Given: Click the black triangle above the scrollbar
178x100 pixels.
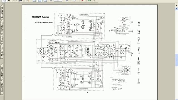Looking at the screenshot, I should (177, 6).
